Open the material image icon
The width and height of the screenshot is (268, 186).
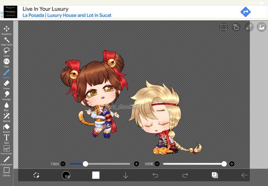click(262, 27)
